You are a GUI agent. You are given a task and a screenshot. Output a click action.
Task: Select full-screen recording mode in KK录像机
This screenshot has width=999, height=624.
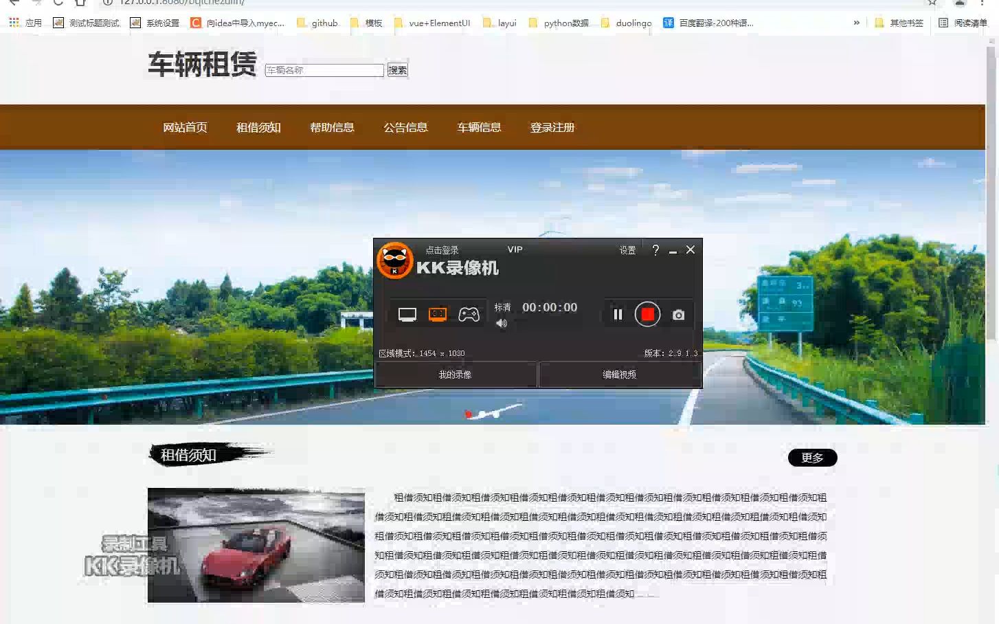(x=407, y=315)
